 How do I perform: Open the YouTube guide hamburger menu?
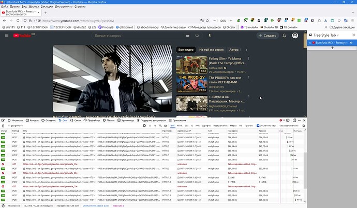pos(7,36)
